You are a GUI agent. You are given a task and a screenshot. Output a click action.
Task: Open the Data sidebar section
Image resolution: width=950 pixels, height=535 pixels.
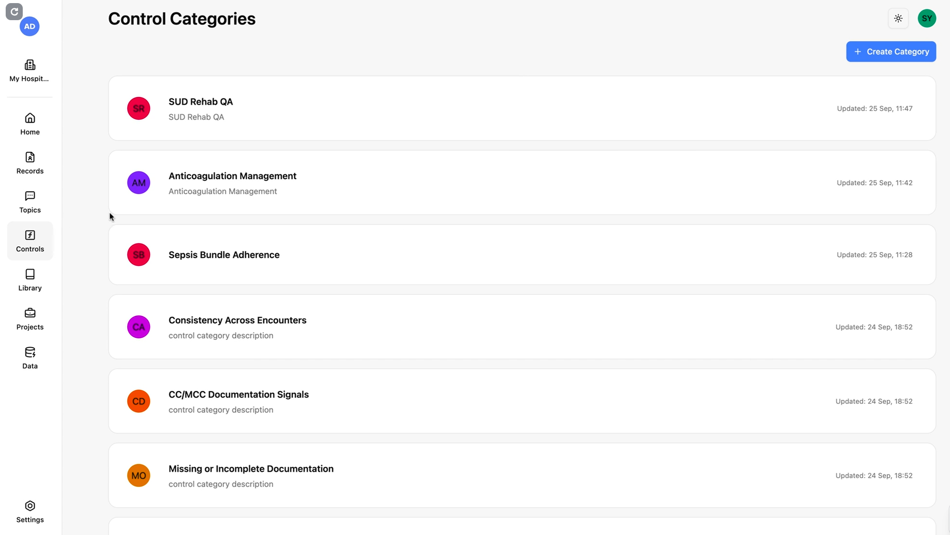point(30,358)
